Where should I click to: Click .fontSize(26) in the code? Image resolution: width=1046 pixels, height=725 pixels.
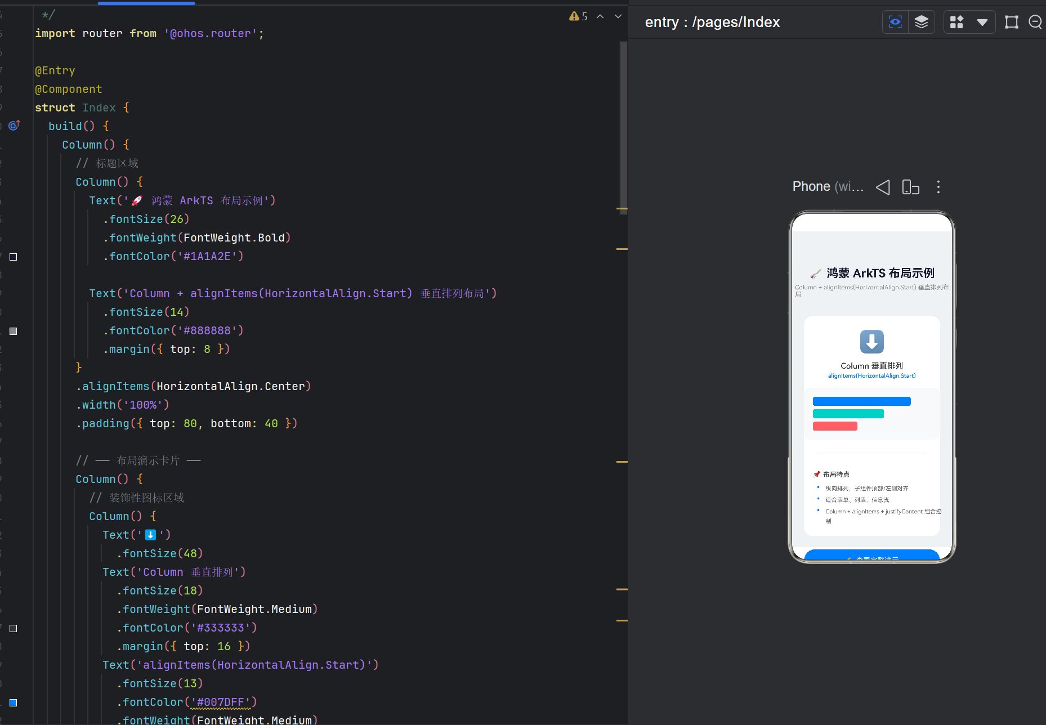coord(146,219)
